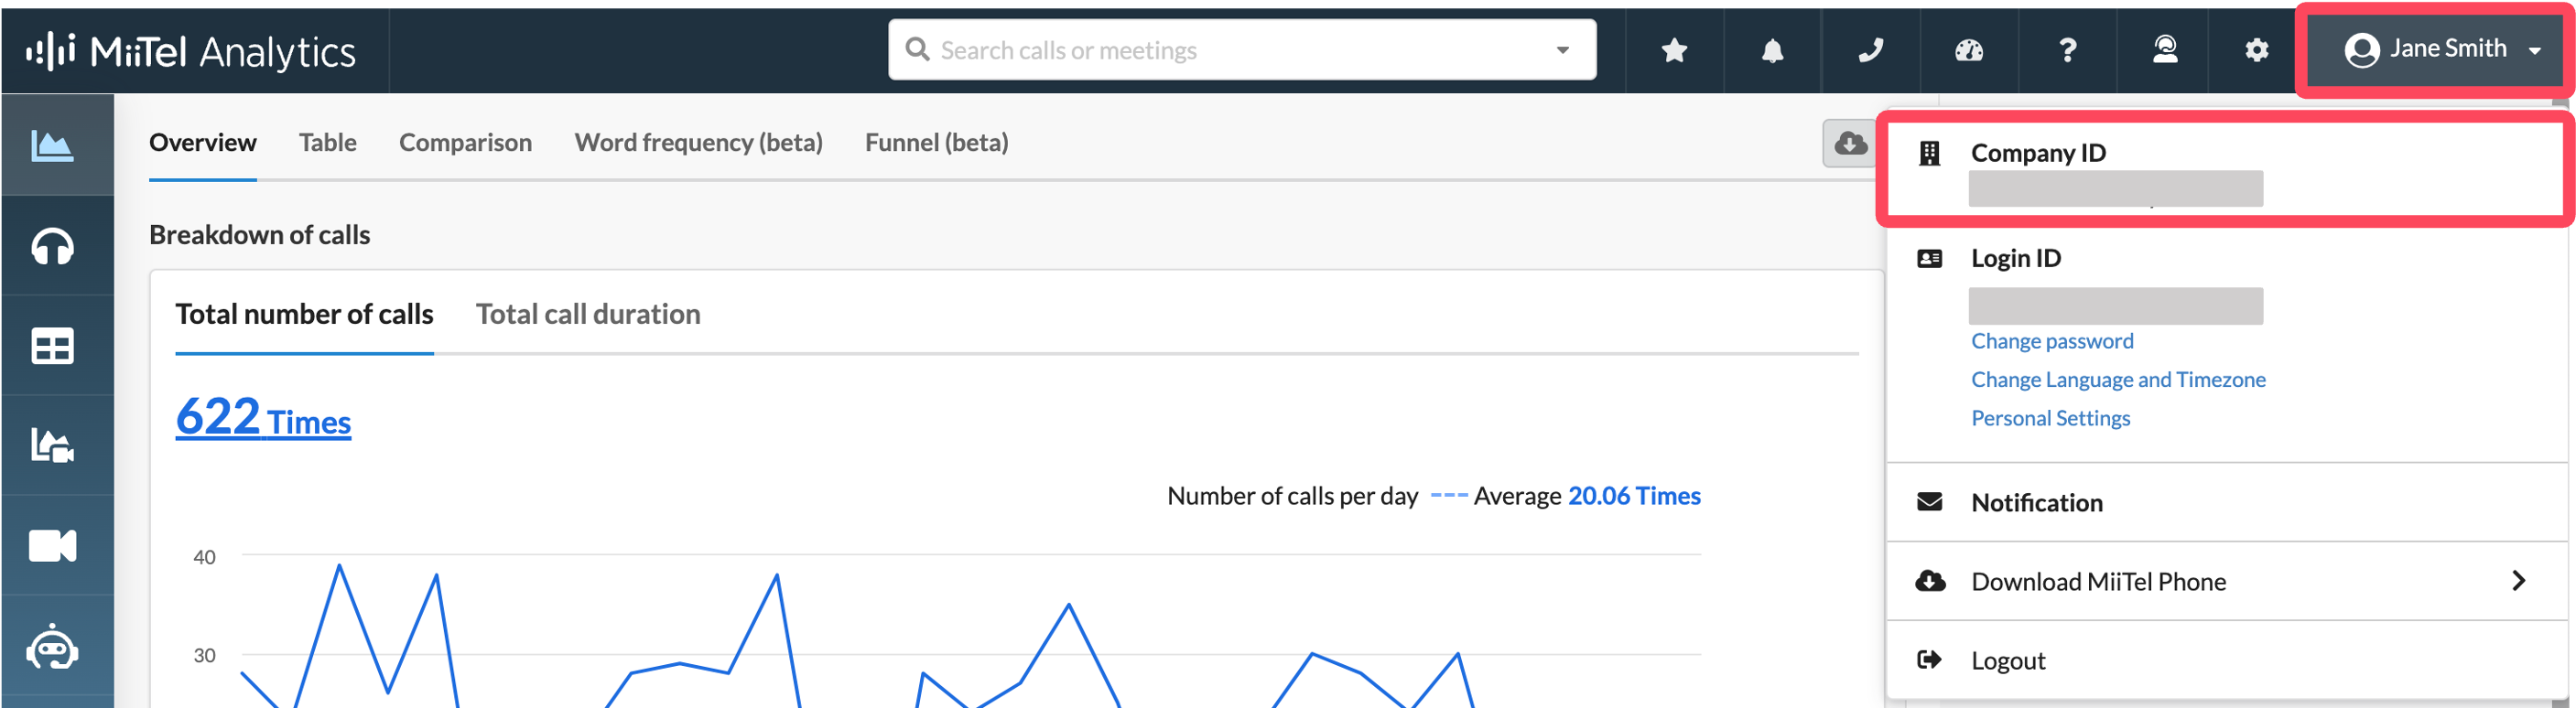This screenshot has width=2576, height=708.
Task: Click the cloud icon beside Download MiiTel Phone
Action: coord(1929,581)
